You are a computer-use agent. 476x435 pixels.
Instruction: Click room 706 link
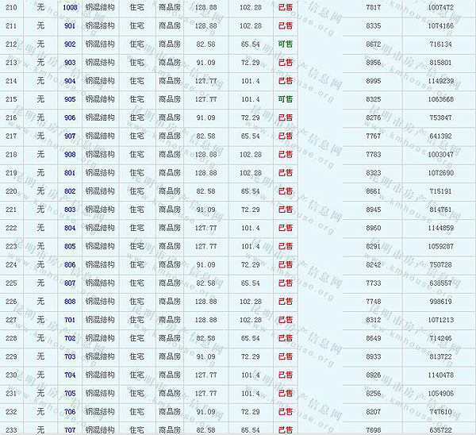70,411
